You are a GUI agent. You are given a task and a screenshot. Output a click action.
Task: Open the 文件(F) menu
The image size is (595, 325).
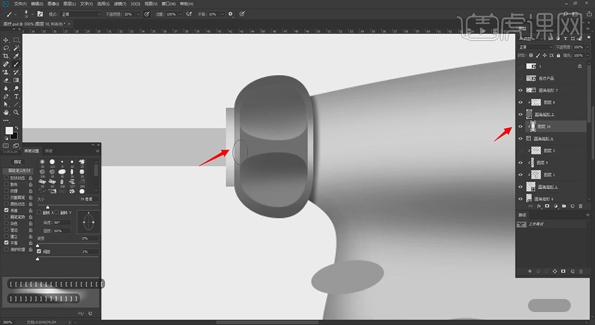(20, 4)
